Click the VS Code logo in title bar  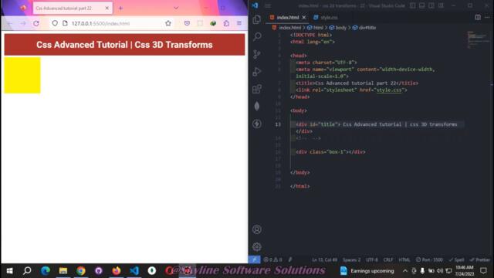(x=255, y=5)
